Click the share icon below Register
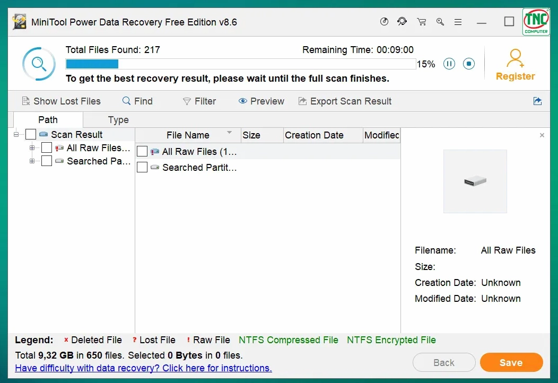 (537, 101)
